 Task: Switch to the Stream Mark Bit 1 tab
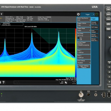(x=95, y=36)
